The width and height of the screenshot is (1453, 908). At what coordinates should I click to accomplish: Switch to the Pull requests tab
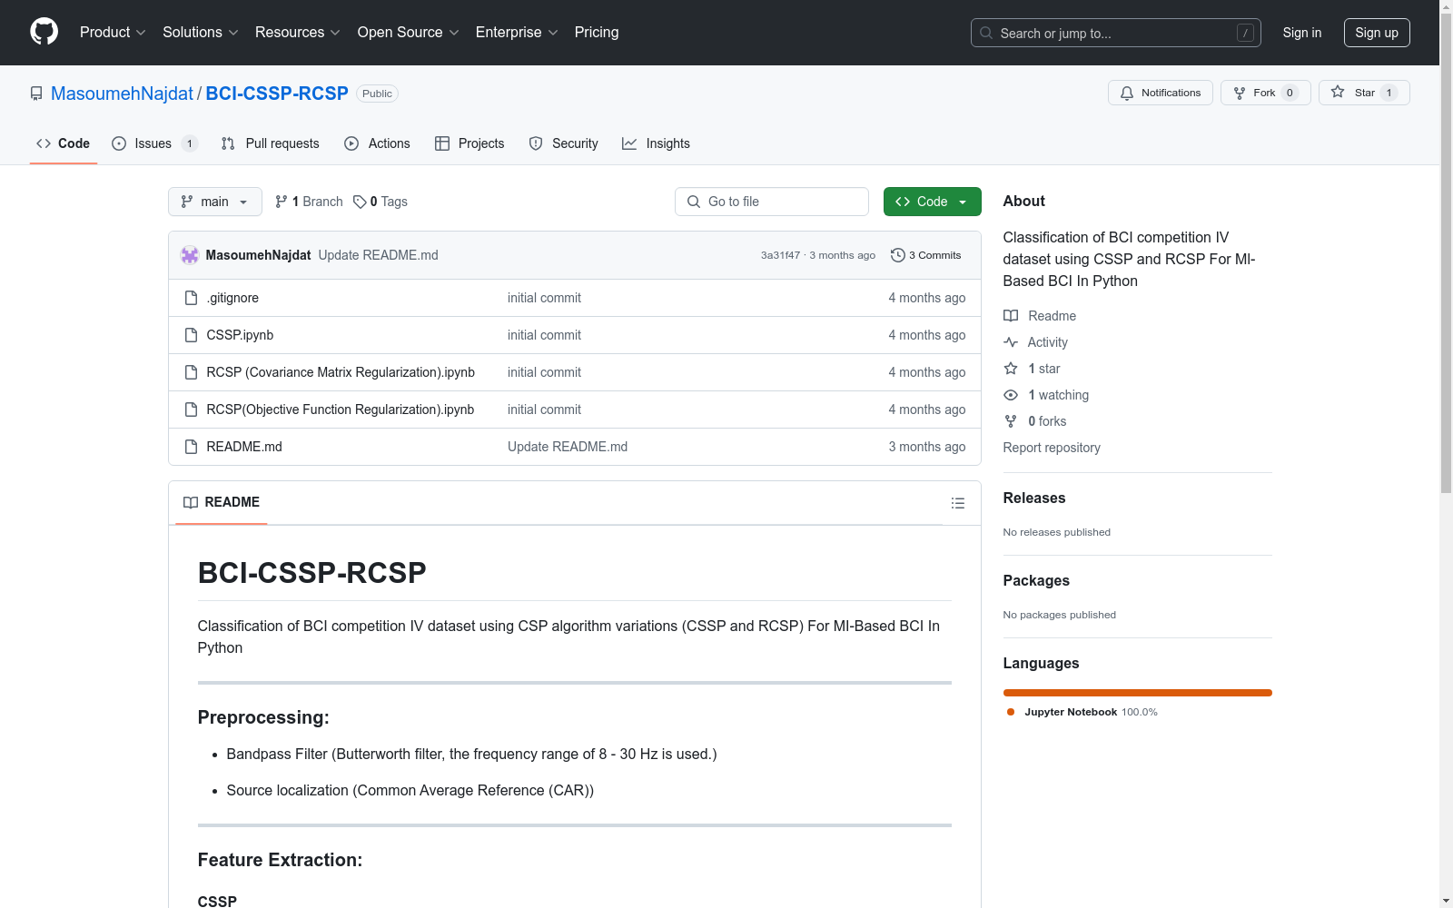point(271,143)
